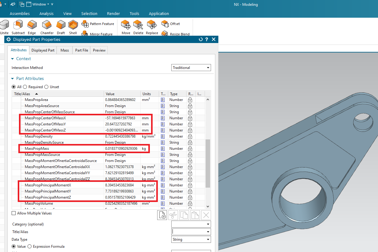This screenshot has height=252, width=378.
Task: Select the Unset radio button
Action: point(46,87)
